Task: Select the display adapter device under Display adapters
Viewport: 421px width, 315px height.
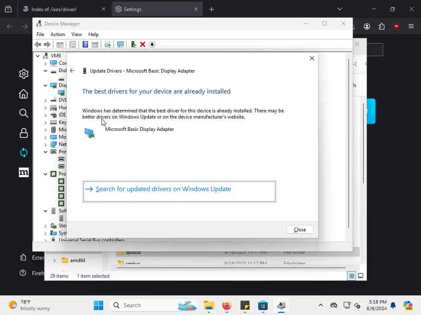Action: point(62,93)
